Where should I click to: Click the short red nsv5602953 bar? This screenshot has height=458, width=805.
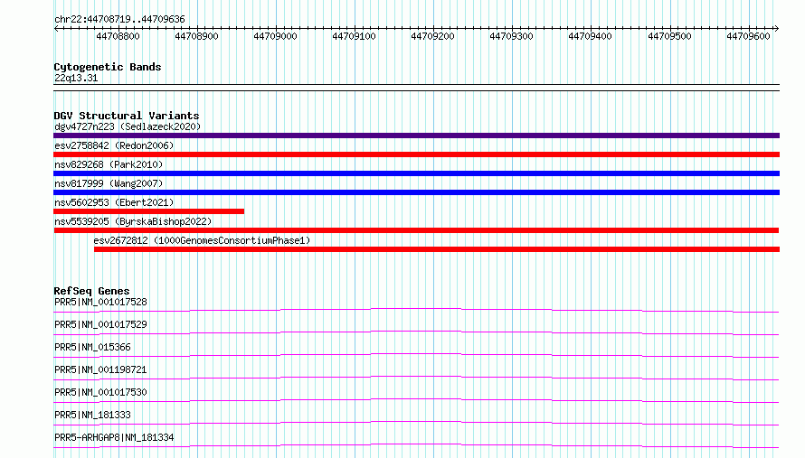pos(149,211)
